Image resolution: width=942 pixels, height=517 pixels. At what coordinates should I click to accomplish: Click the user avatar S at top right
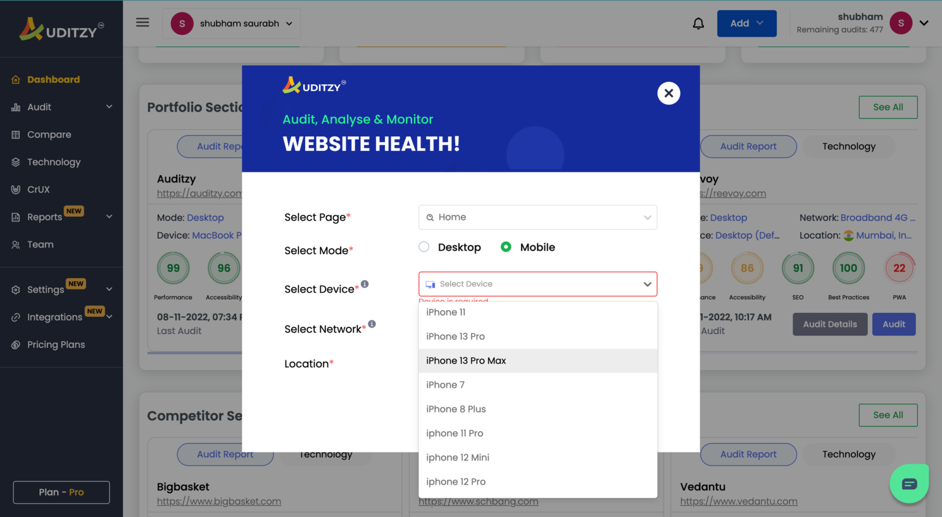[901, 23]
